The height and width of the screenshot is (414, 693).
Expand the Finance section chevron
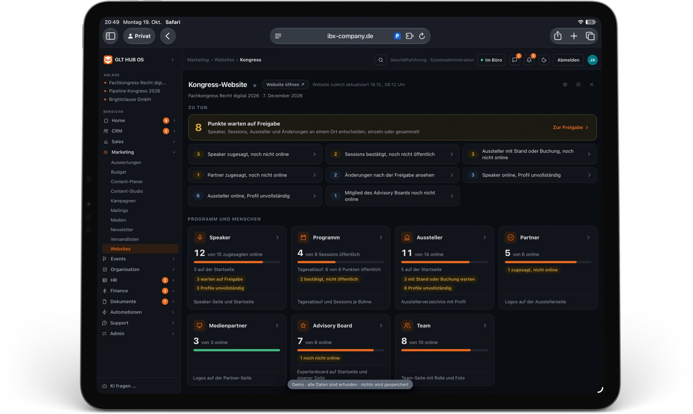[x=173, y=291]
